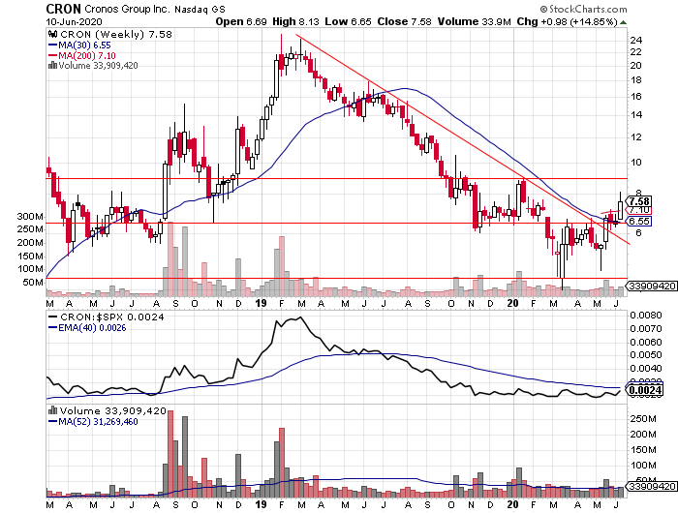
Task: Click the 33909420 tag beside the price panel
Action: point(653,287)
